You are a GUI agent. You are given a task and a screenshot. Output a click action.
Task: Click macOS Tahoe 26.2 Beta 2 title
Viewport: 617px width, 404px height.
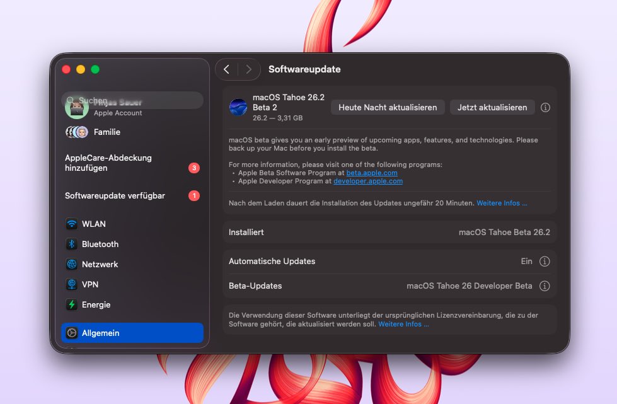coord(289,102)
